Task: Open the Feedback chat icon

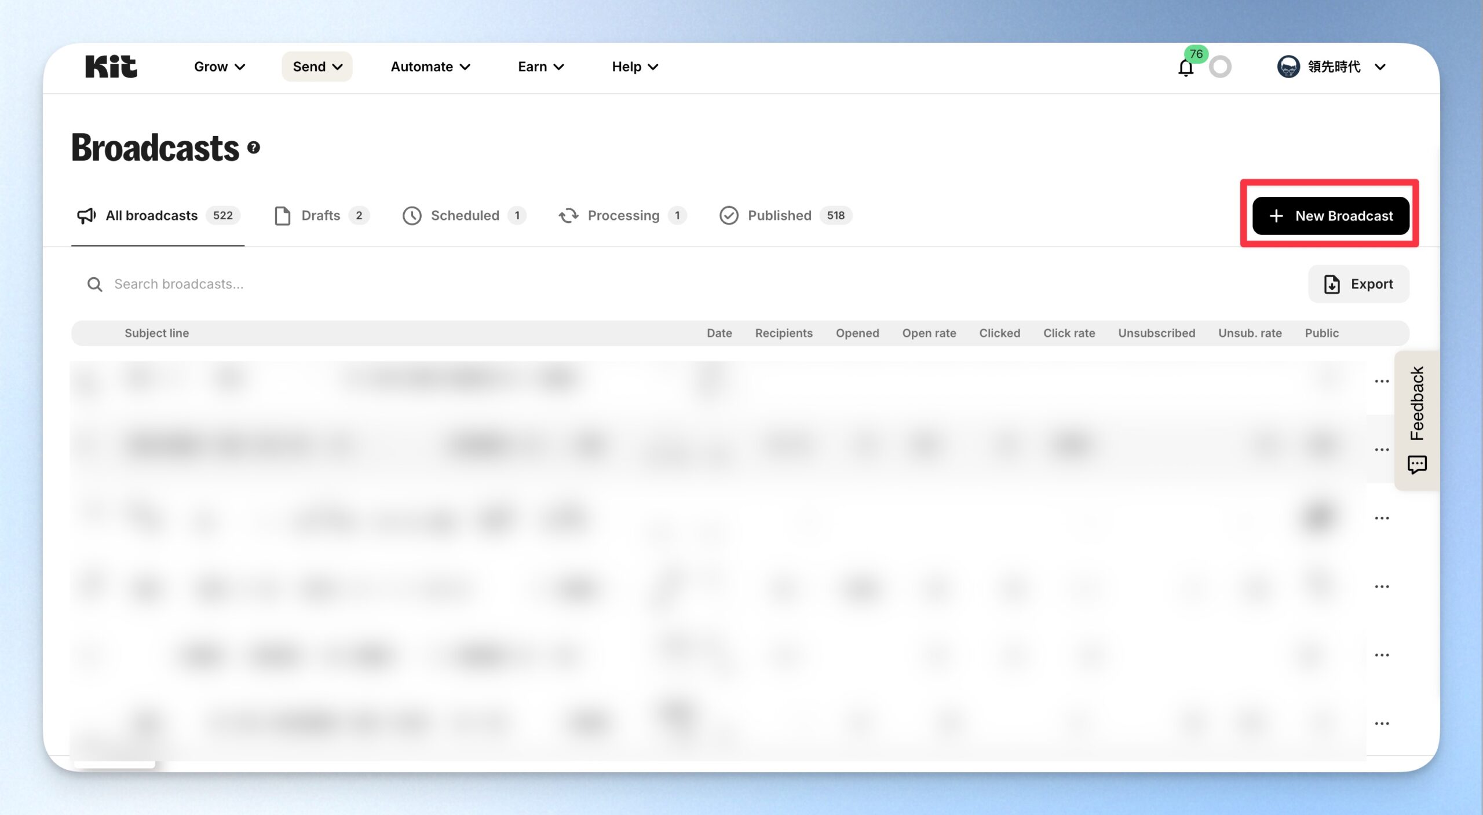Action: (x=1417, y=464)
